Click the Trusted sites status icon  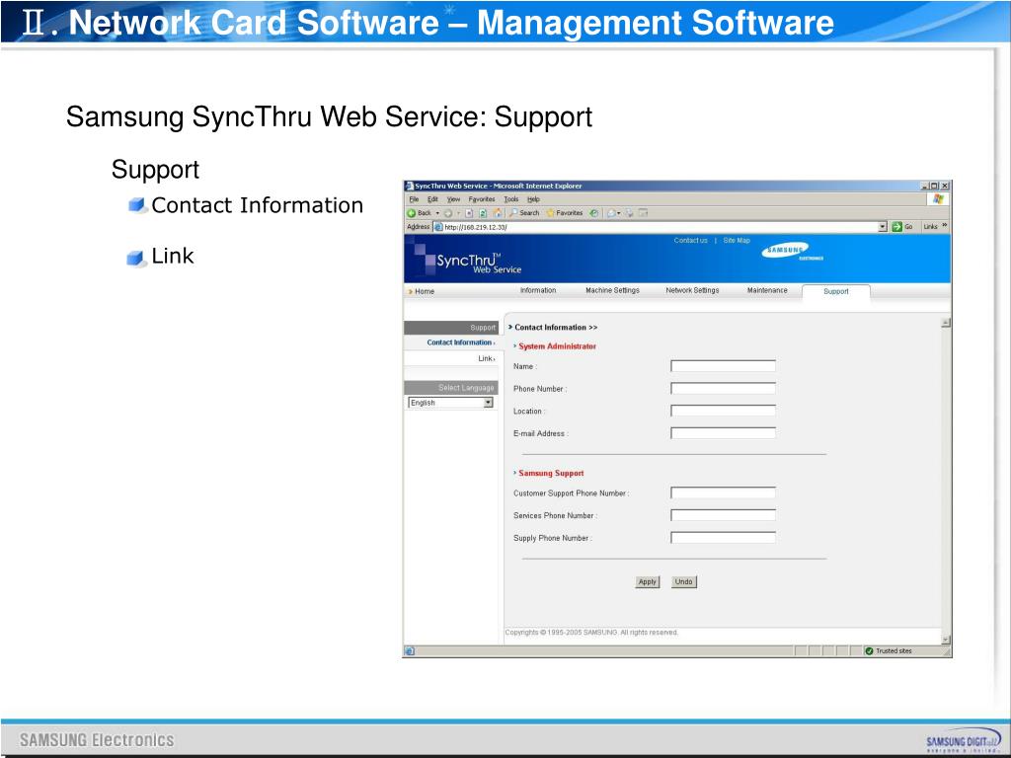869,651
